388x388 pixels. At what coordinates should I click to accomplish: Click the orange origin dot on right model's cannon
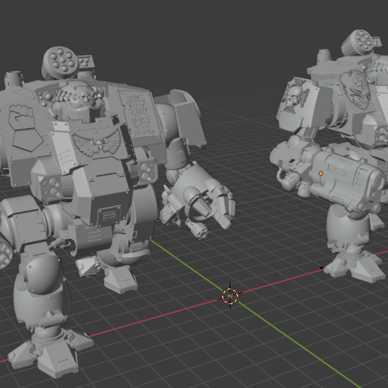pyautogui.click(x=321, y=173)
